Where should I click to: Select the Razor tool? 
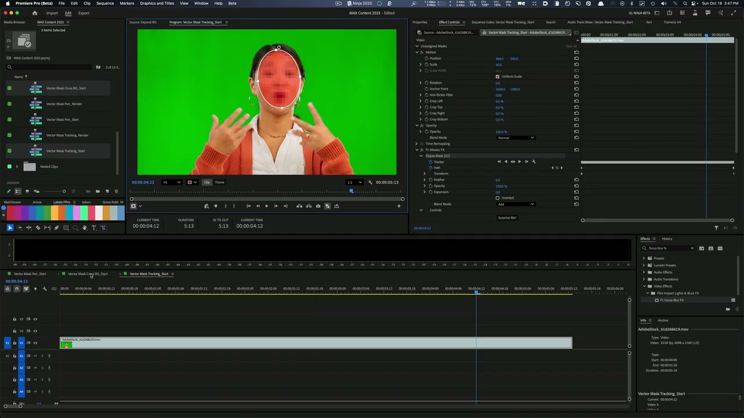coord(38,228)
